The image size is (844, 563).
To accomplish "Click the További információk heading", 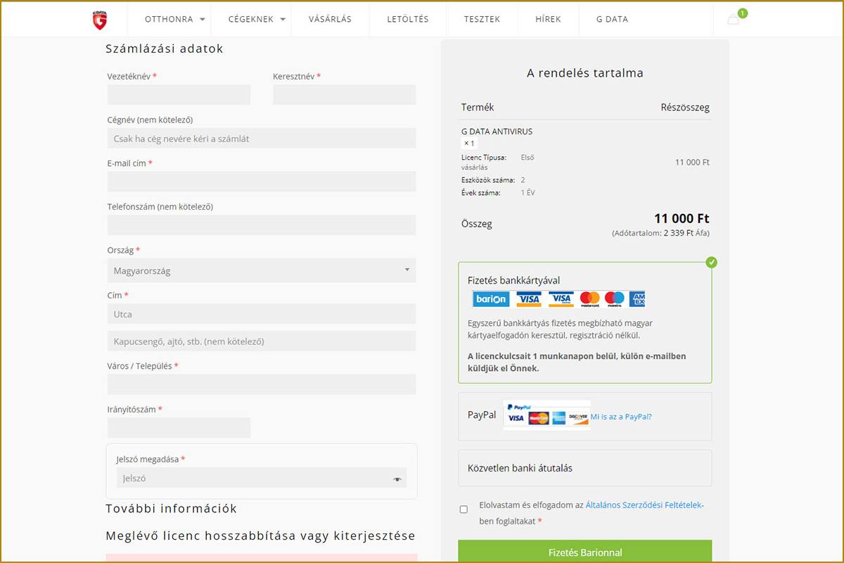I will pos(171,508).
